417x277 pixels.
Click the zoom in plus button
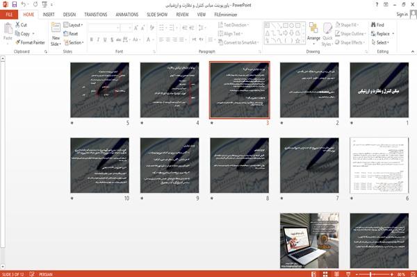pos(392,274)
